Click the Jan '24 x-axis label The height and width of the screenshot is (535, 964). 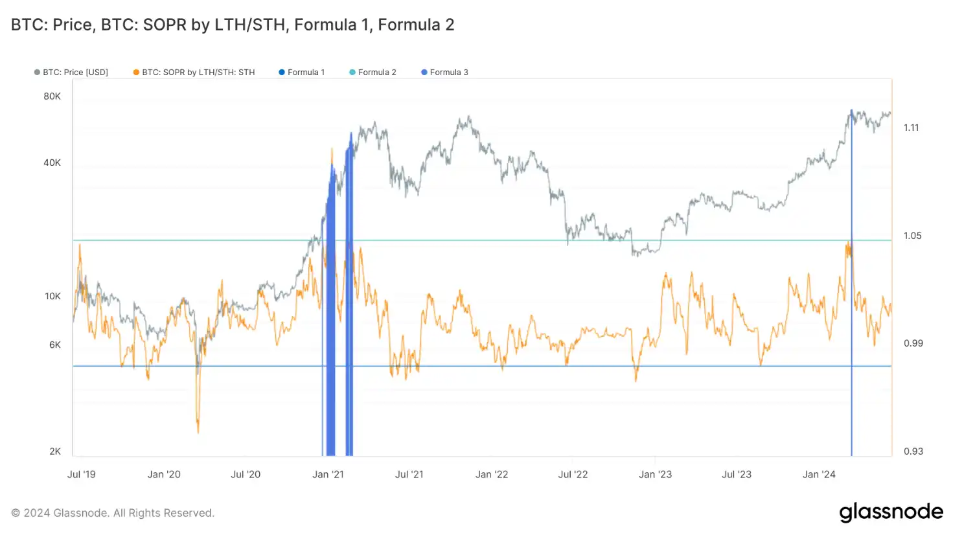[x=819, y=474]
